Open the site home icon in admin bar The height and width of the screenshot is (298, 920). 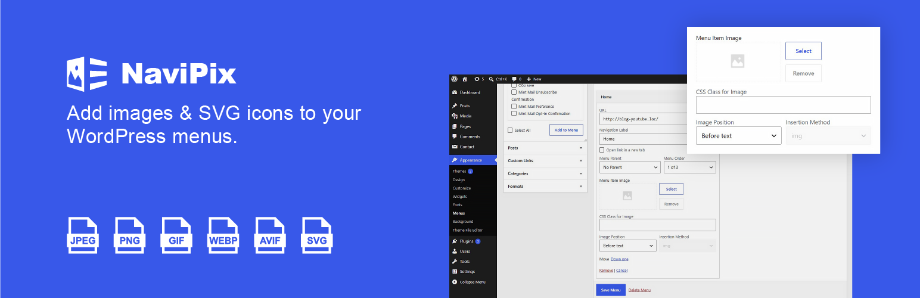(x=465, y=79)
